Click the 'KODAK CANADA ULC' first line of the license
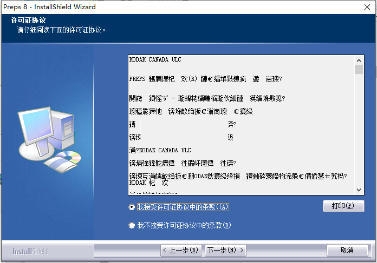The width and height of the screenshot is (377, 263). tap(155, 59)
